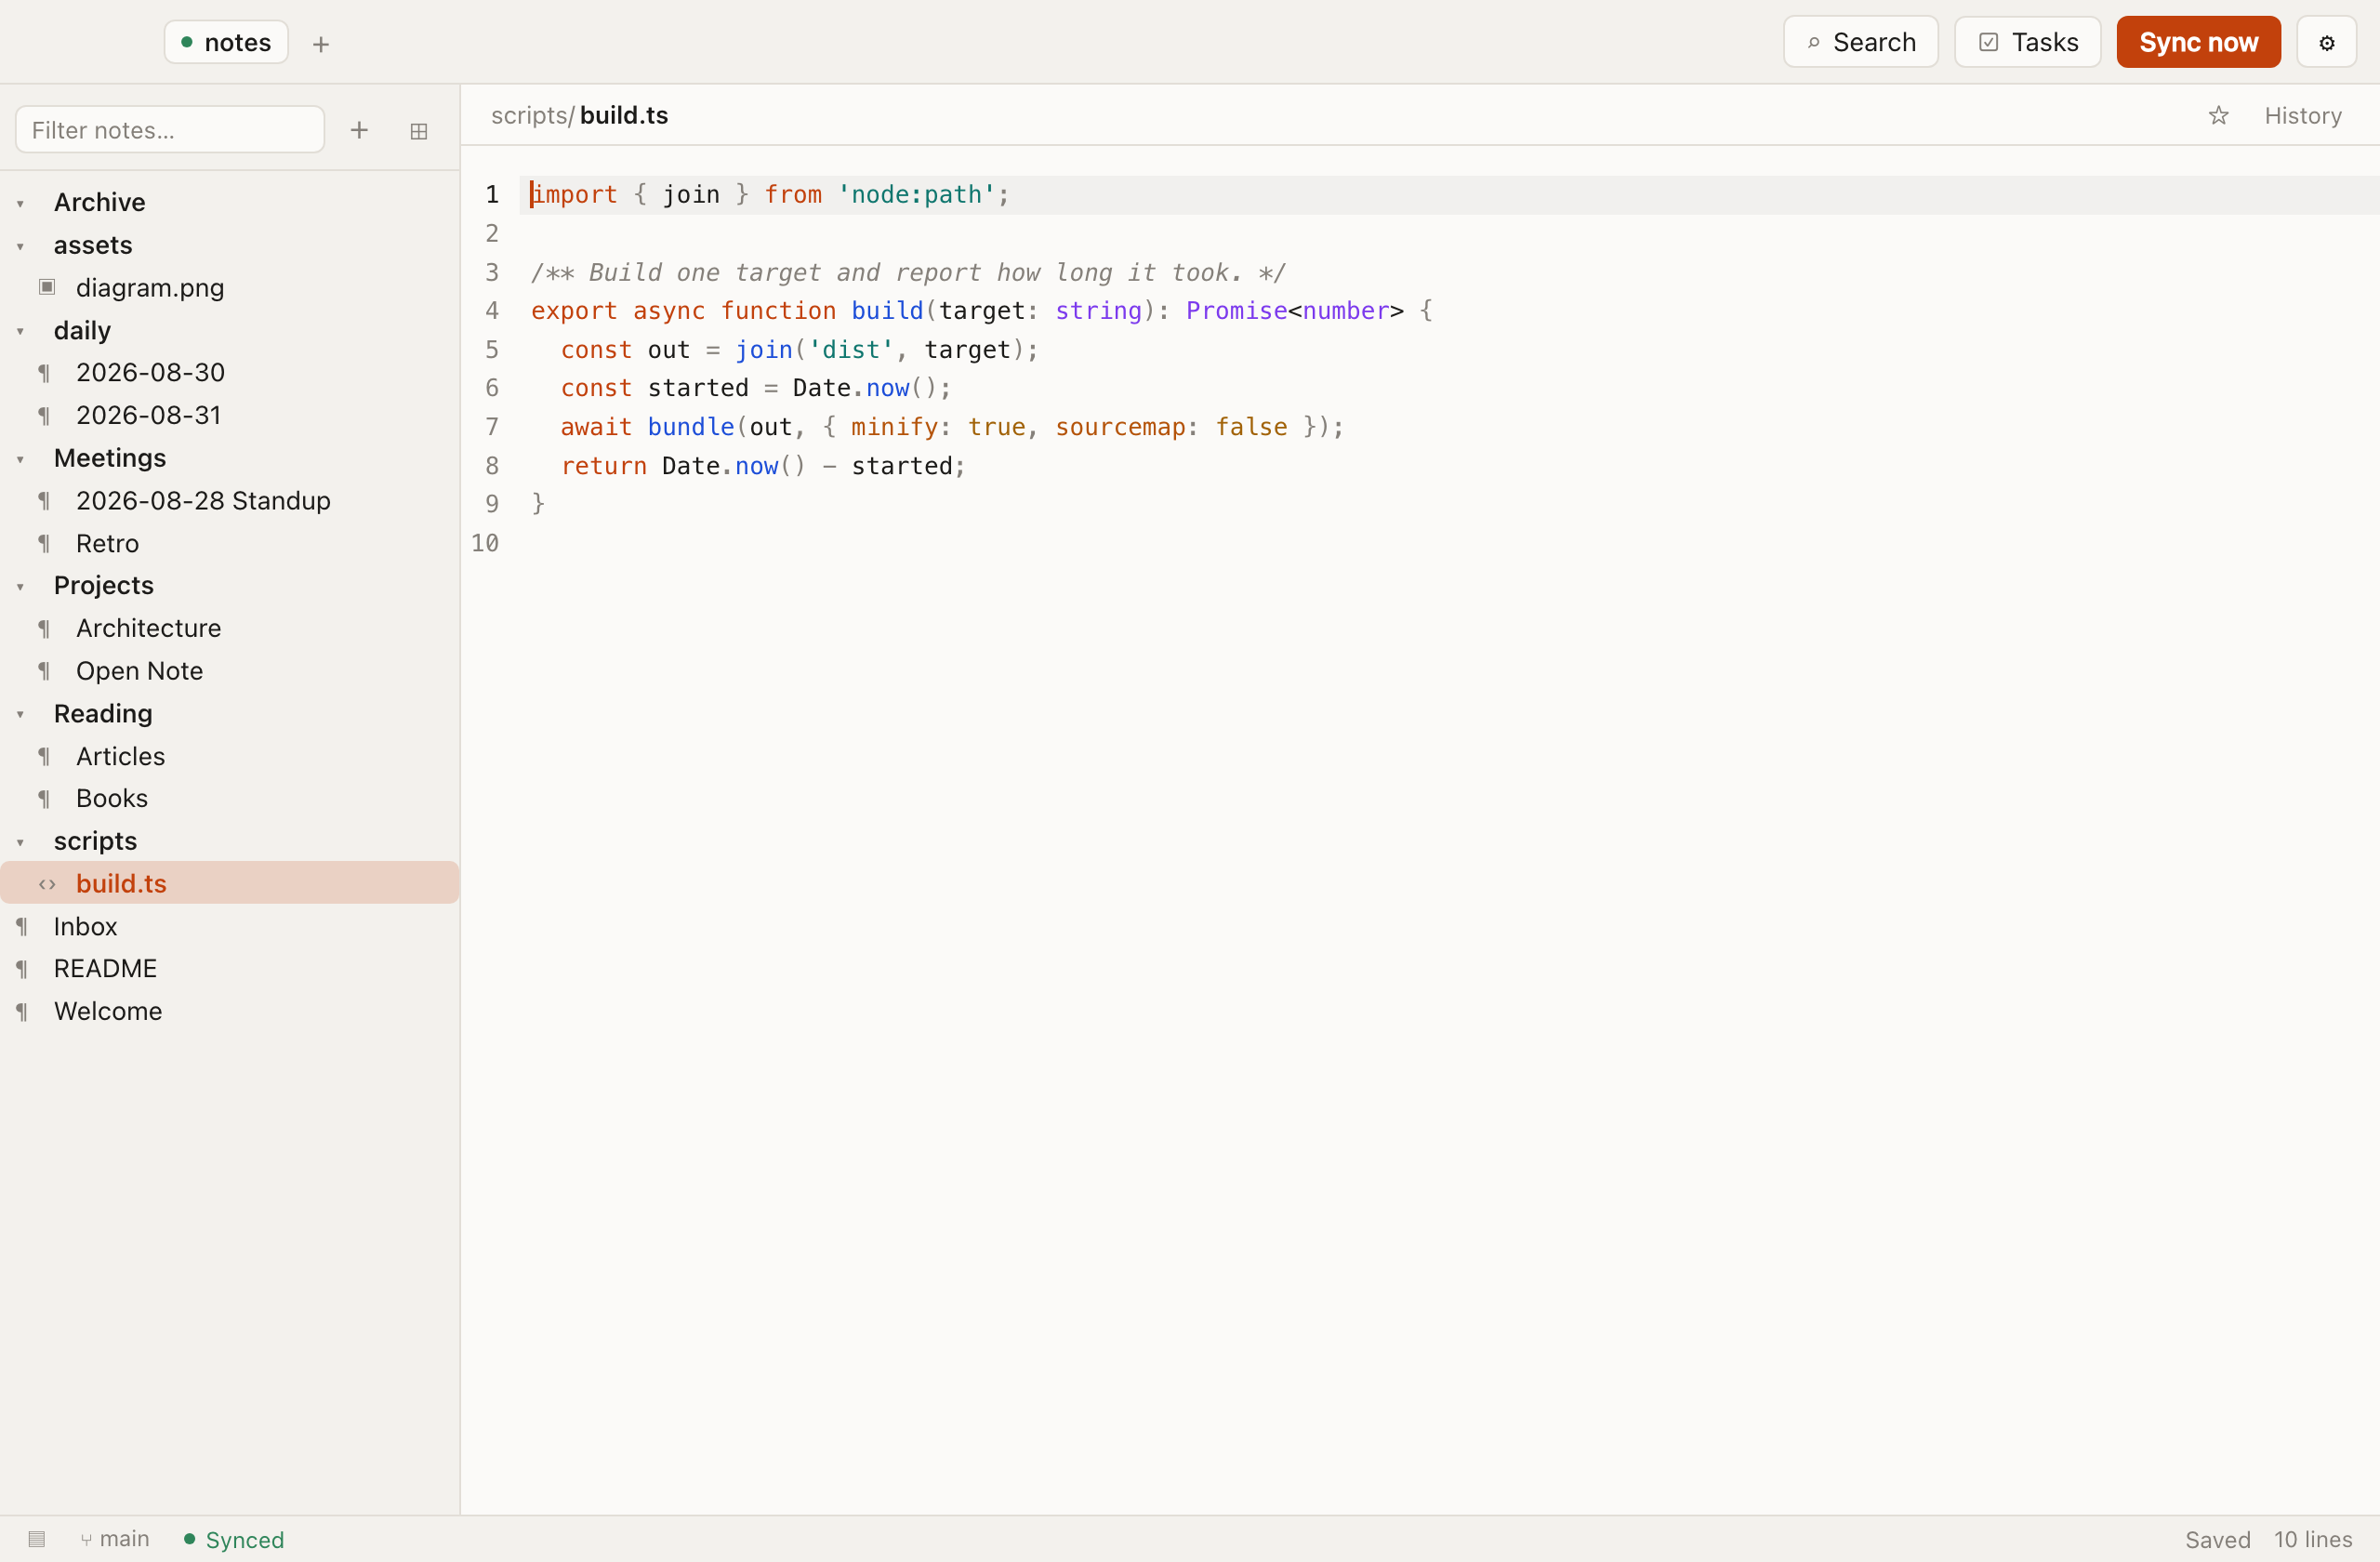Screen dimensions: 2380x1562
Task: Click the paragraph icon next to Articles
Action: click(x=44, y=757)
